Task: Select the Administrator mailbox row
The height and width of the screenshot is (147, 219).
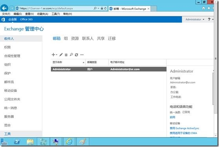Action: tap(109, 69)
